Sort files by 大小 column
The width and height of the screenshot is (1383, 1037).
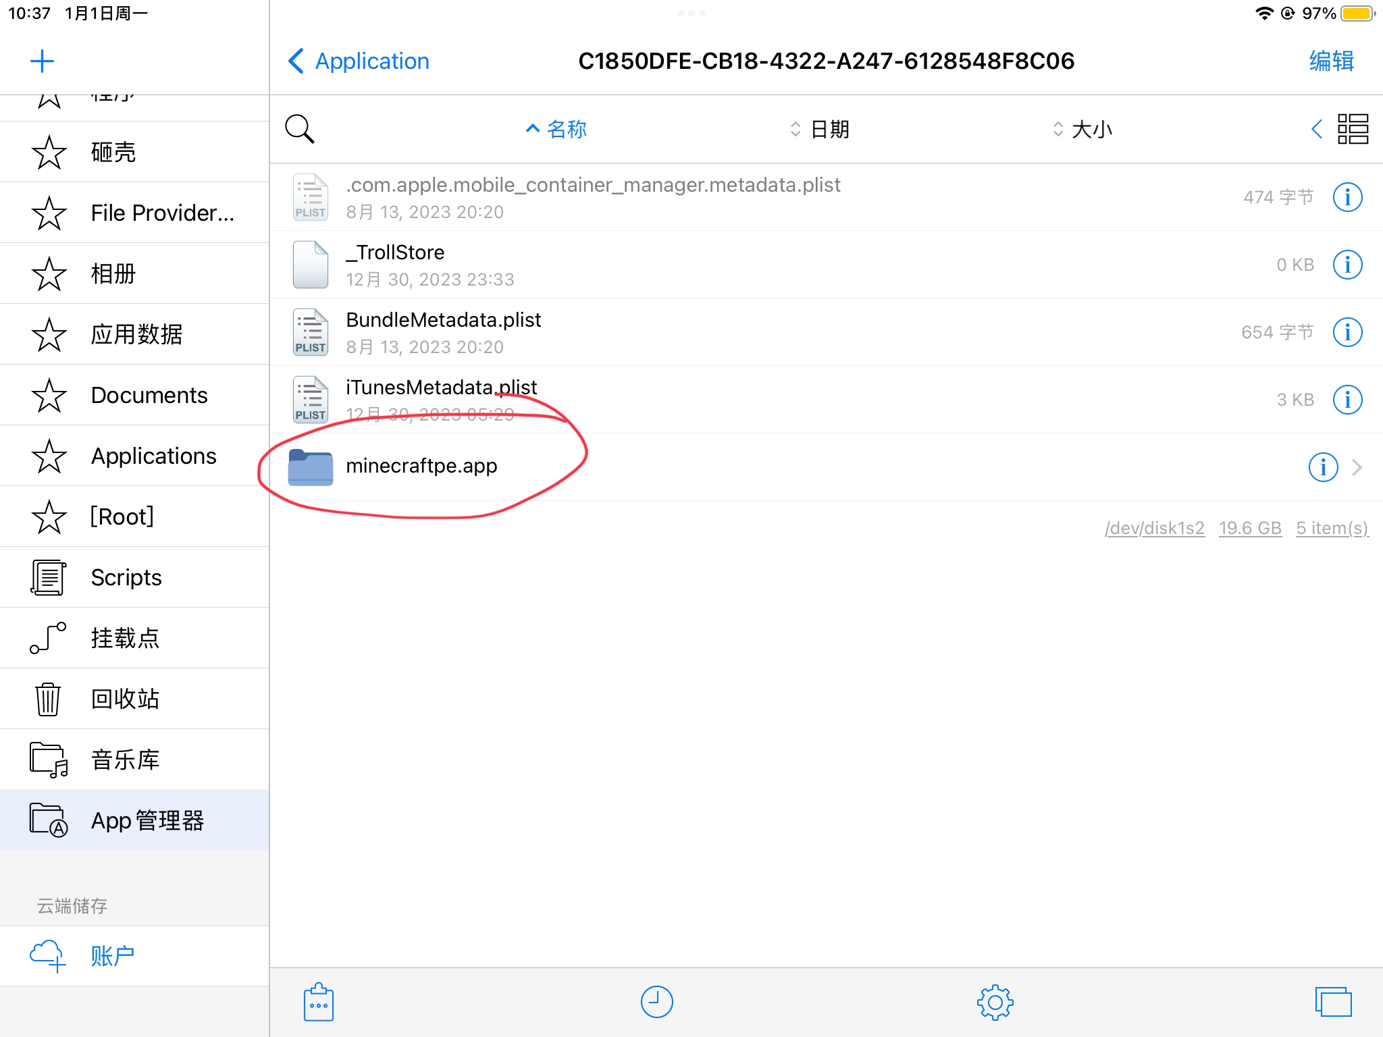pos(1082,129)
